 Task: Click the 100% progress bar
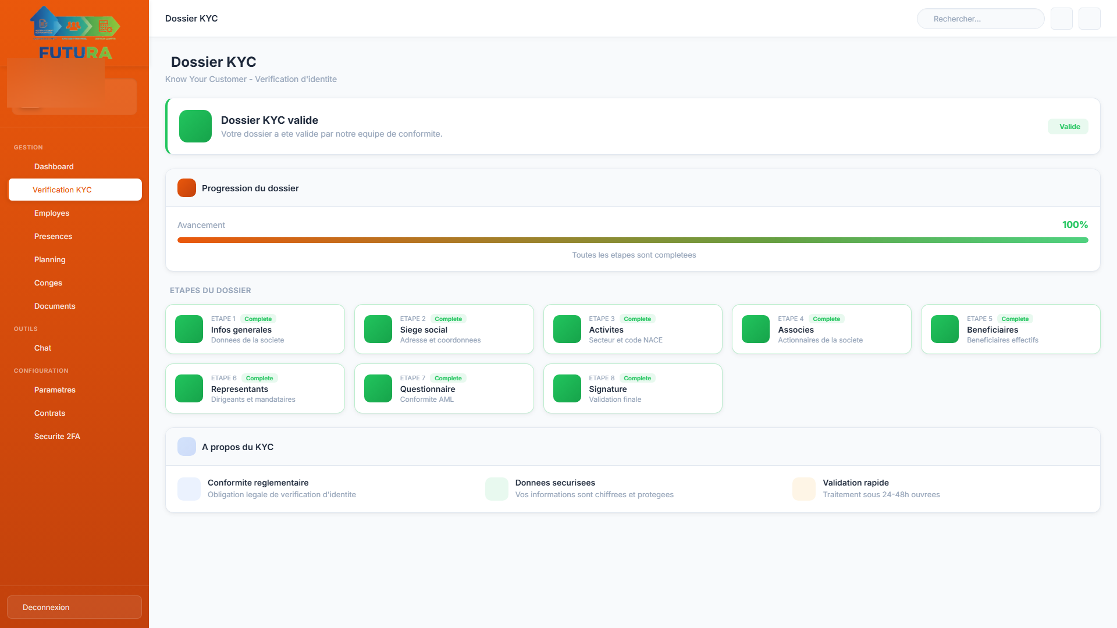coord(632,240)
